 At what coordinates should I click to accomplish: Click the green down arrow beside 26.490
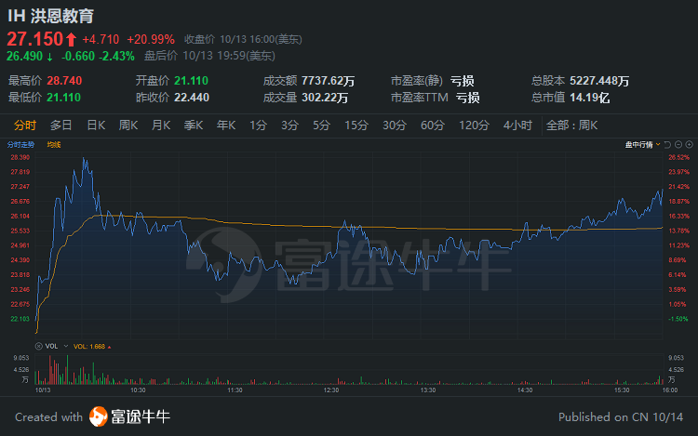click(x=49, y=57)
